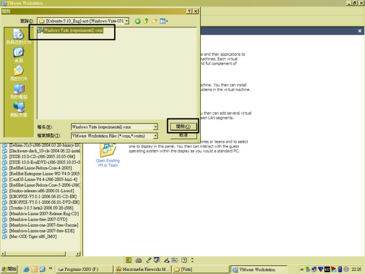Open My Computer place (我的電腦)
Screen dimensions: 365x274
19,91
